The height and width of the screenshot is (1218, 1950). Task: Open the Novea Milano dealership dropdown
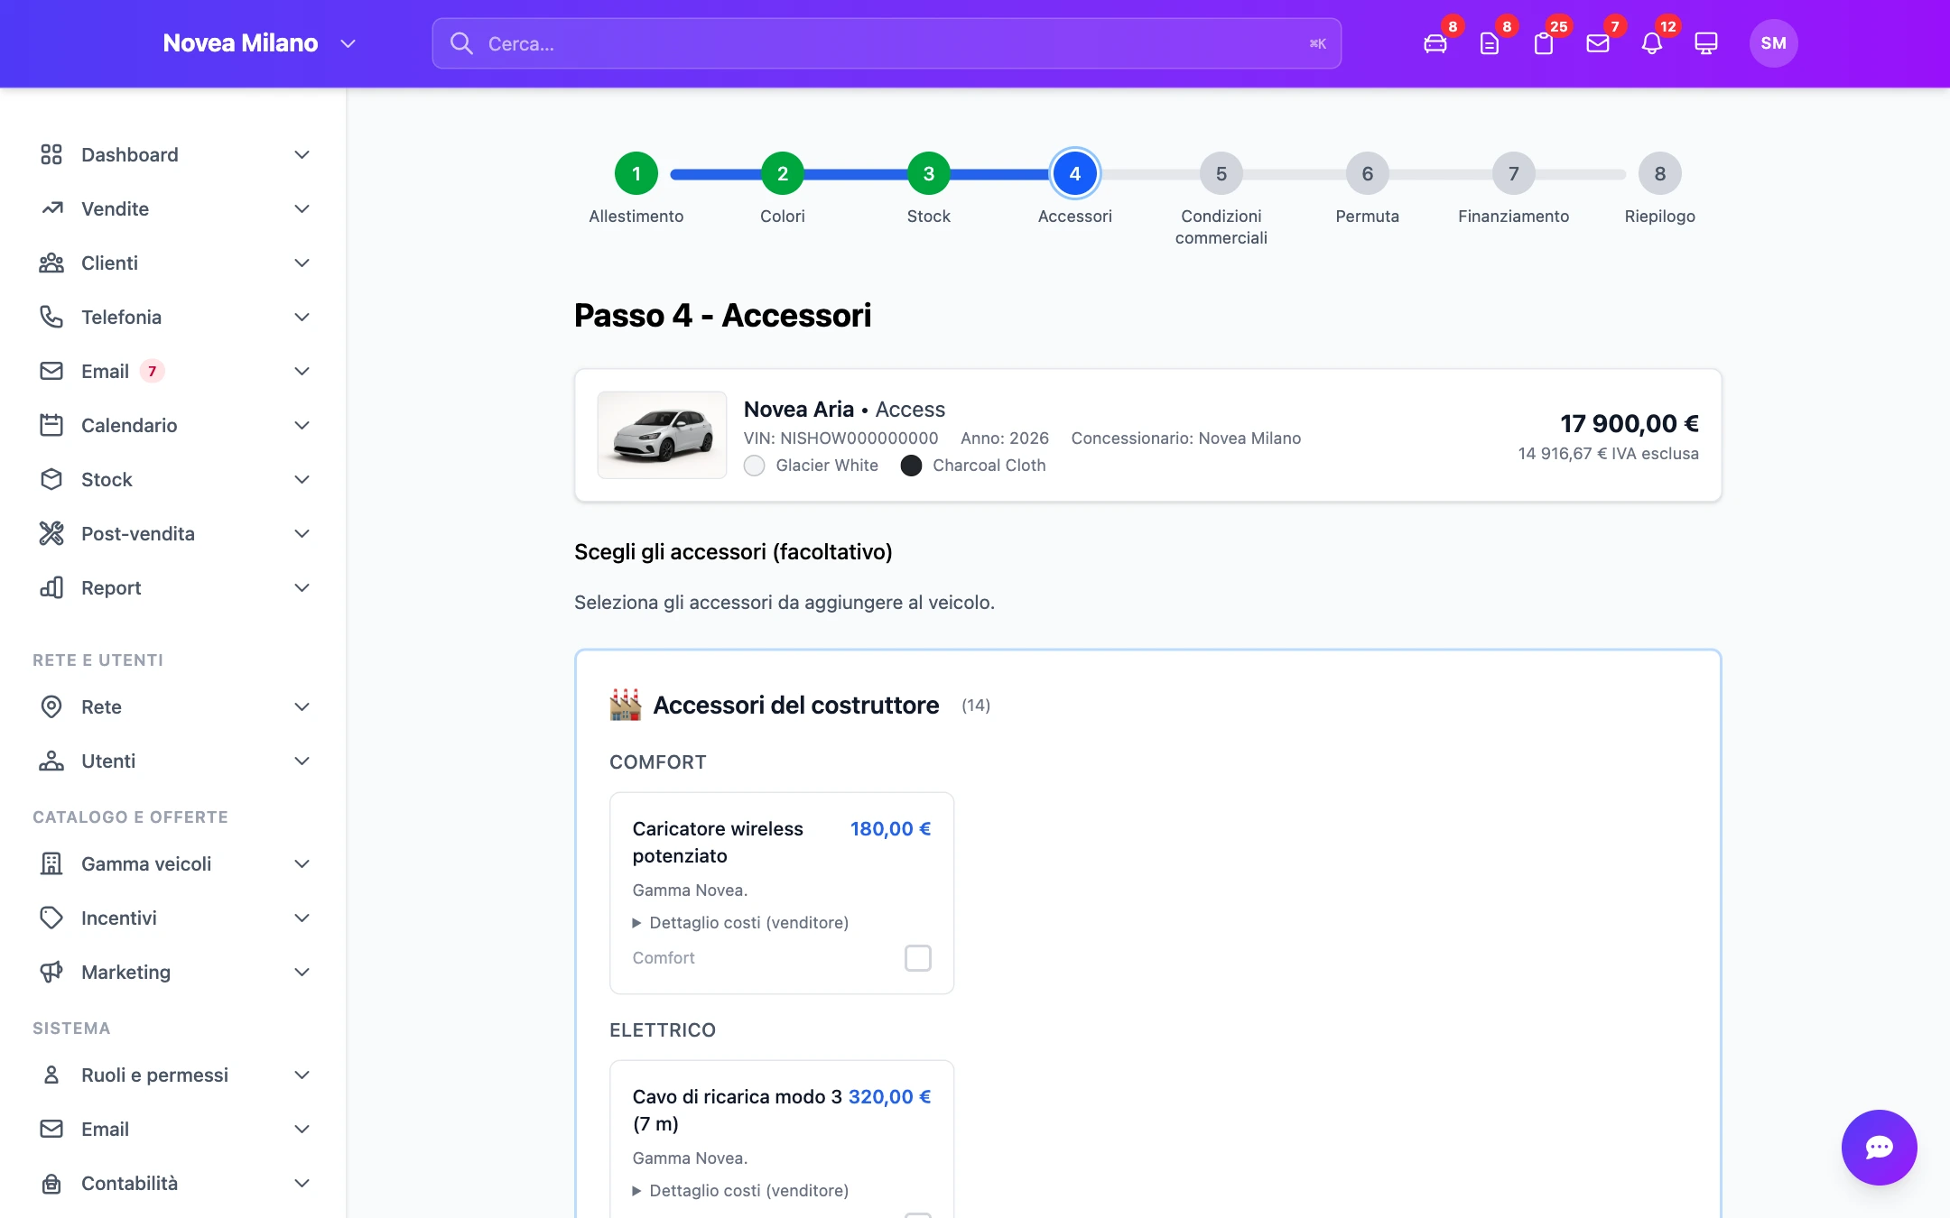[259, 43]
